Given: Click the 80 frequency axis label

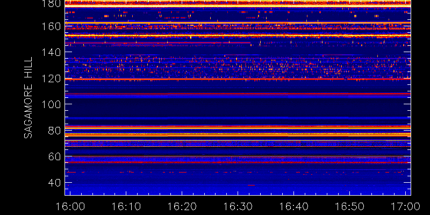Looking at the screenshot, I should [54, 130].
